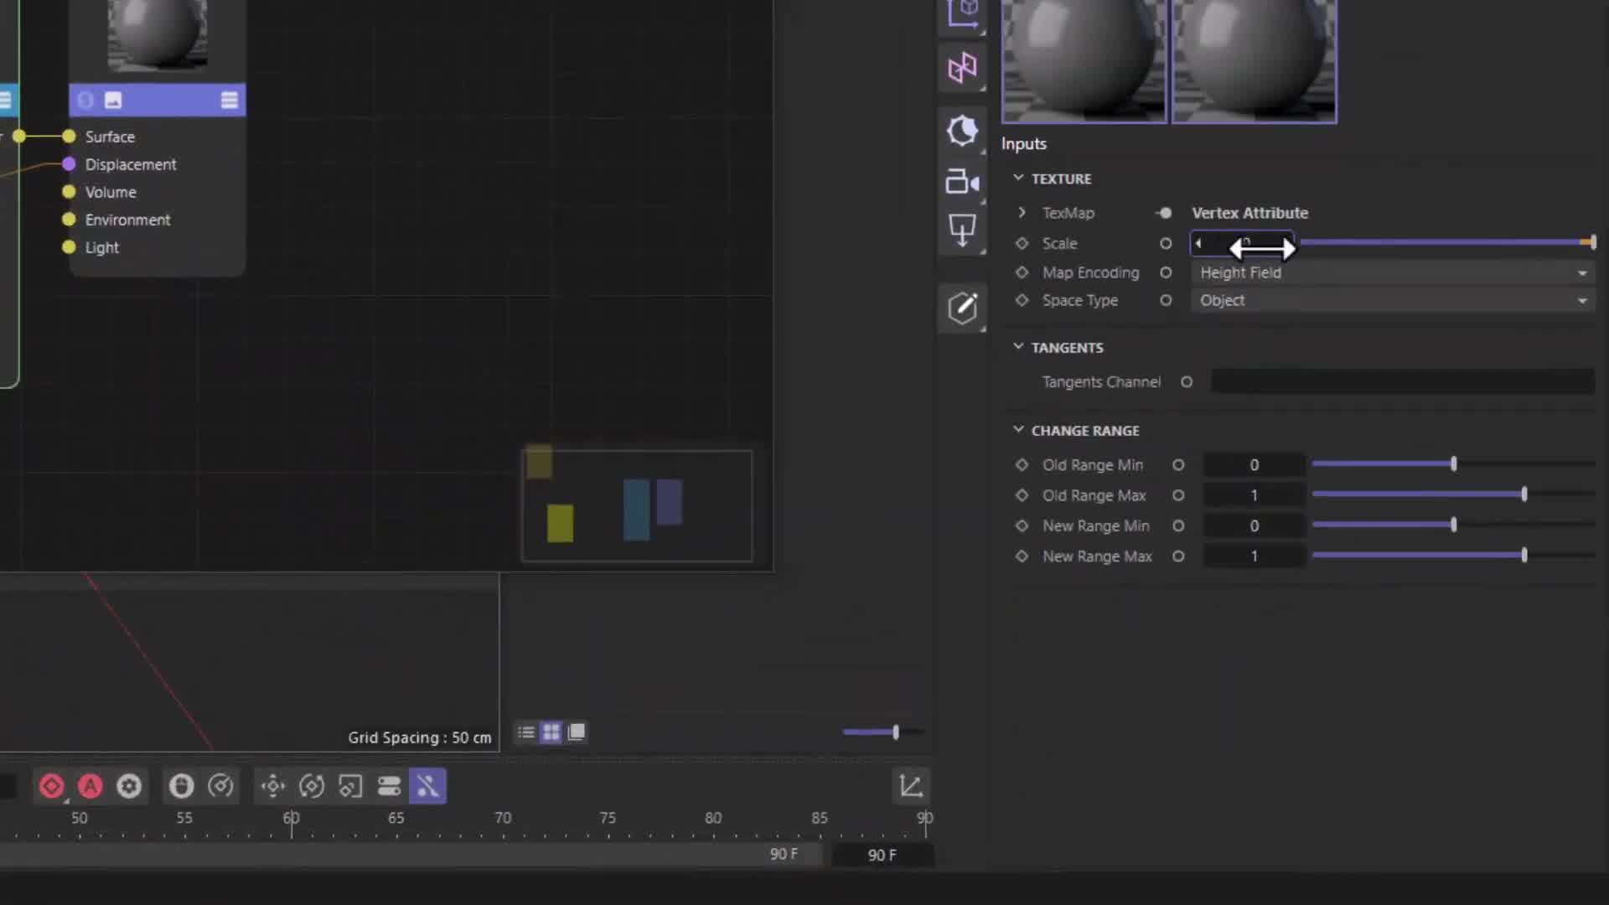Toggle Record Active Objects keyframe button

[51, 786]
